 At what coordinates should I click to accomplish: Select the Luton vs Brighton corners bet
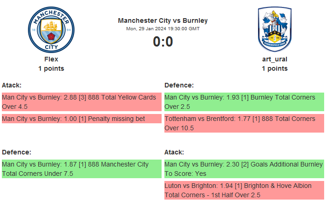click(x=244, y=190)
